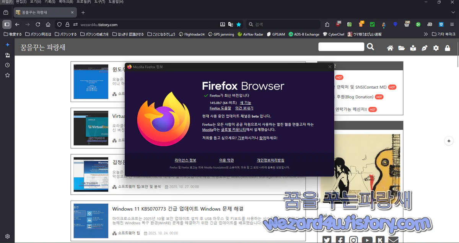Click the blog home house icon

click(390, 48)
